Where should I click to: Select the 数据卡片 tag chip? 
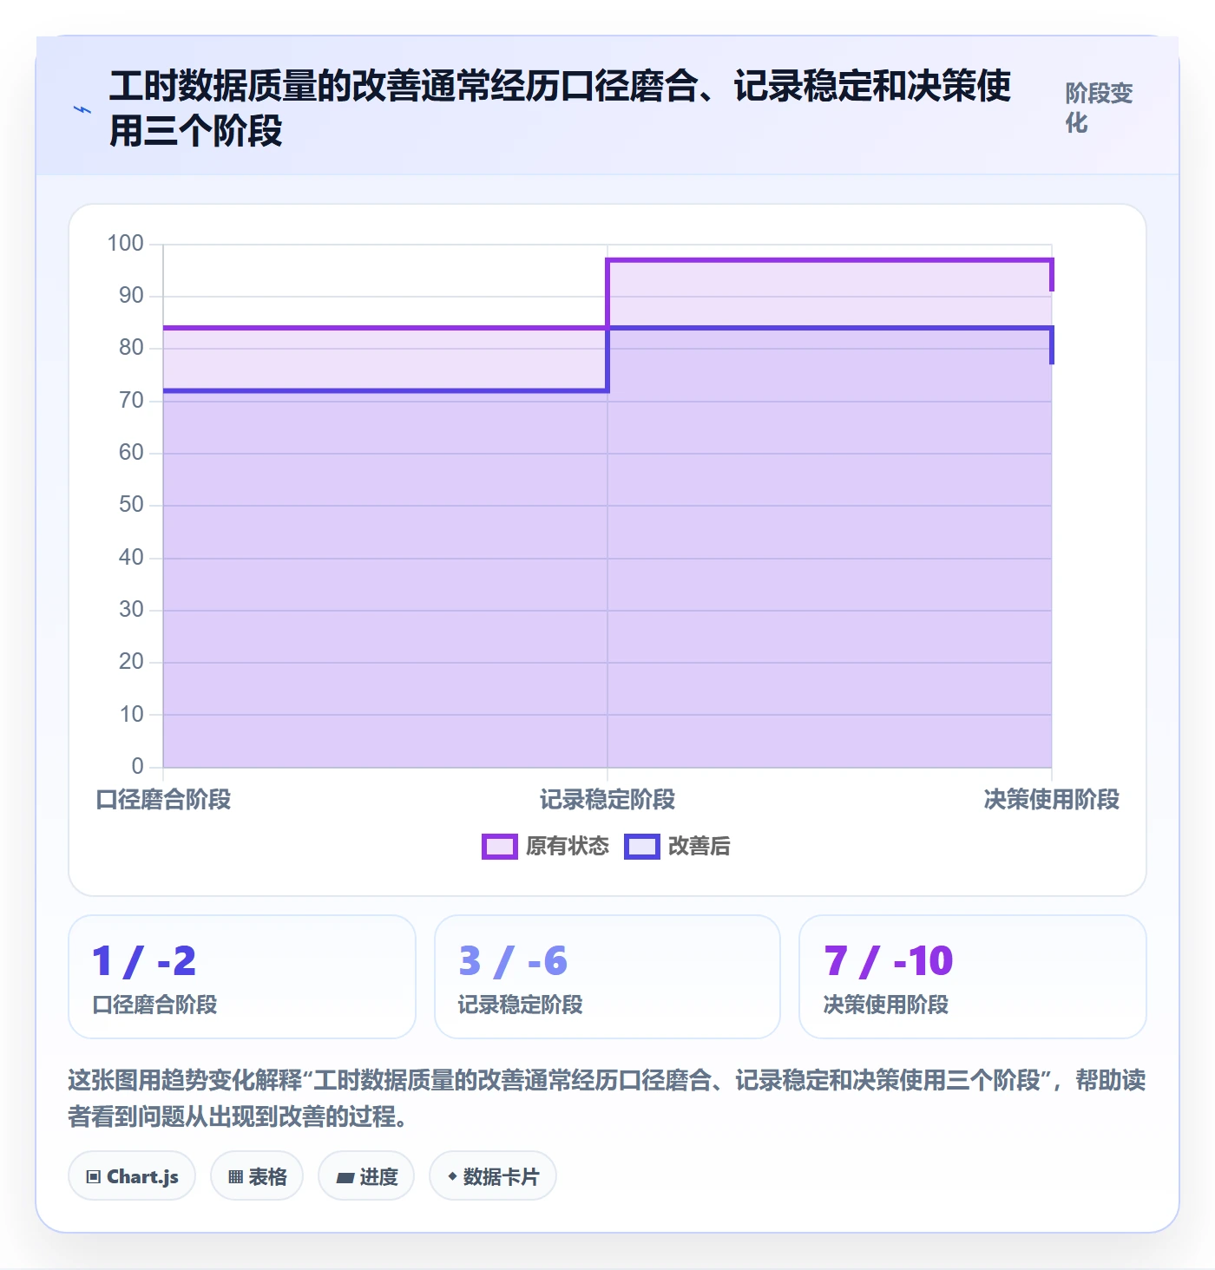coord(493,1176)
